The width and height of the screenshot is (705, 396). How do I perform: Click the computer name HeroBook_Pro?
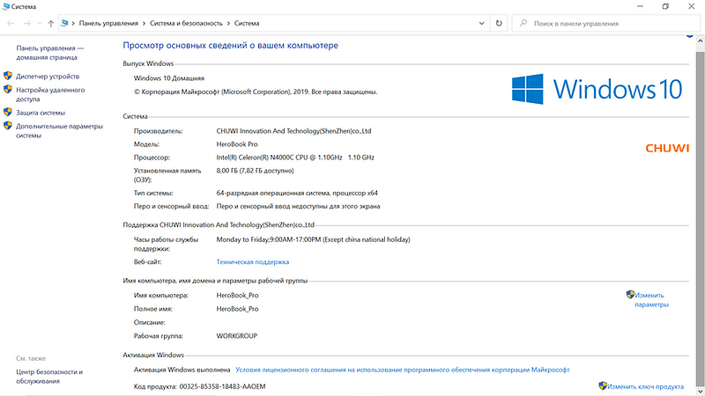(x=237, y=296)
